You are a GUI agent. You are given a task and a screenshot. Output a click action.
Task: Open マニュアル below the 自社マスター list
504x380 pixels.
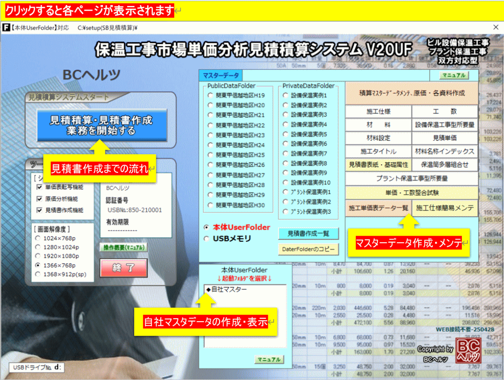click(x=269, y=359)
